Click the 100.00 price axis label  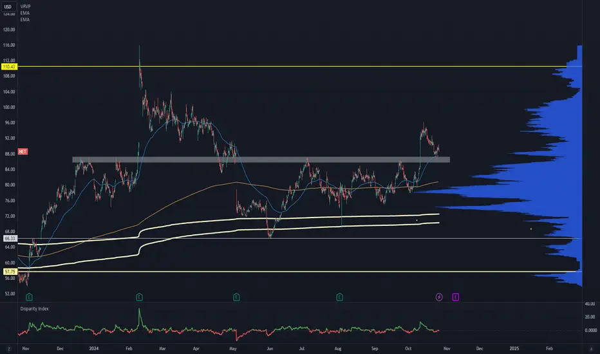coord(9,107)
